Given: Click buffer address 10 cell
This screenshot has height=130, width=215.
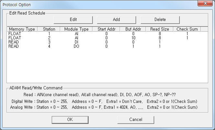Looking at the screenshot, I should coord(133,38).
